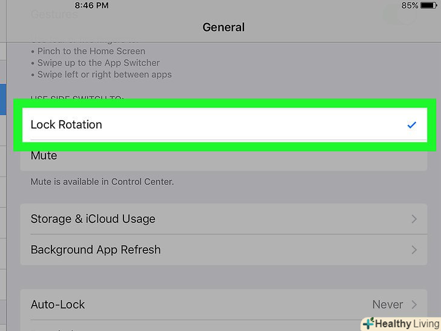Screen dimensions: 441x331
Task: Toggle the Gestures switch
Action: [x=400, y=15]
